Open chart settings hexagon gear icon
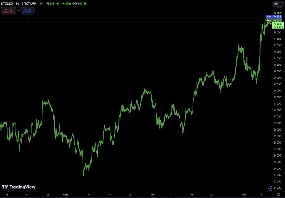 click(x=278, y=194)
